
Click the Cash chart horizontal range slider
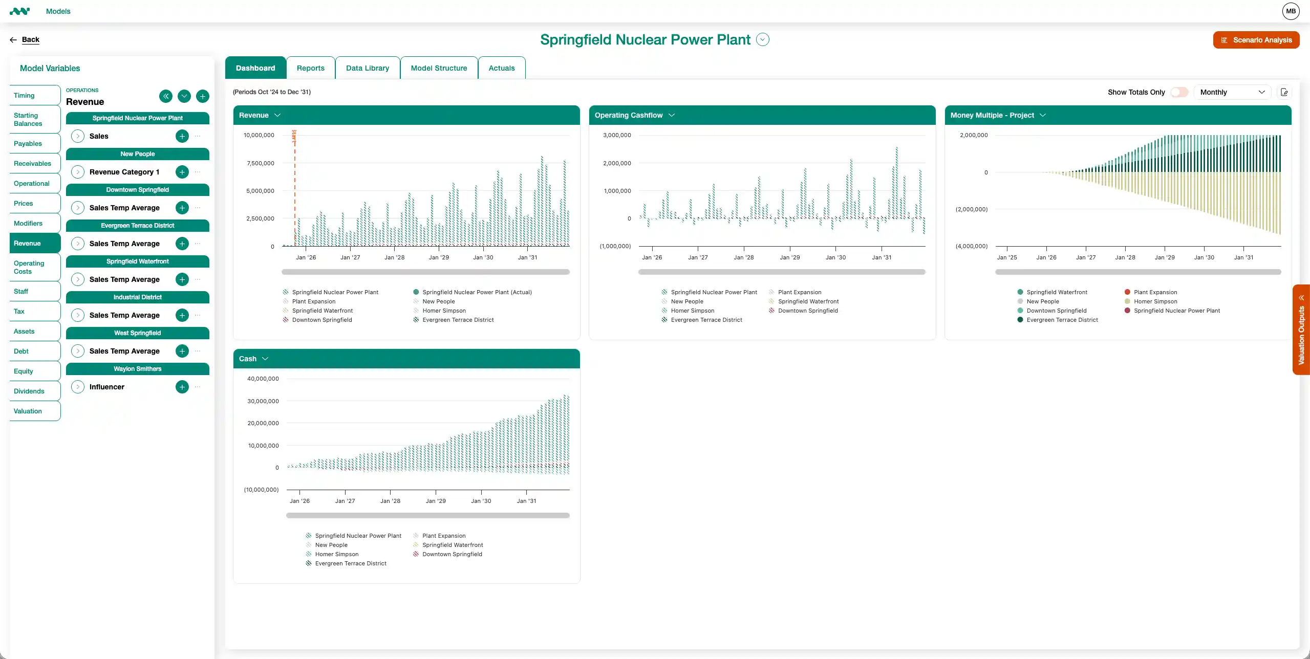(427, 515)
